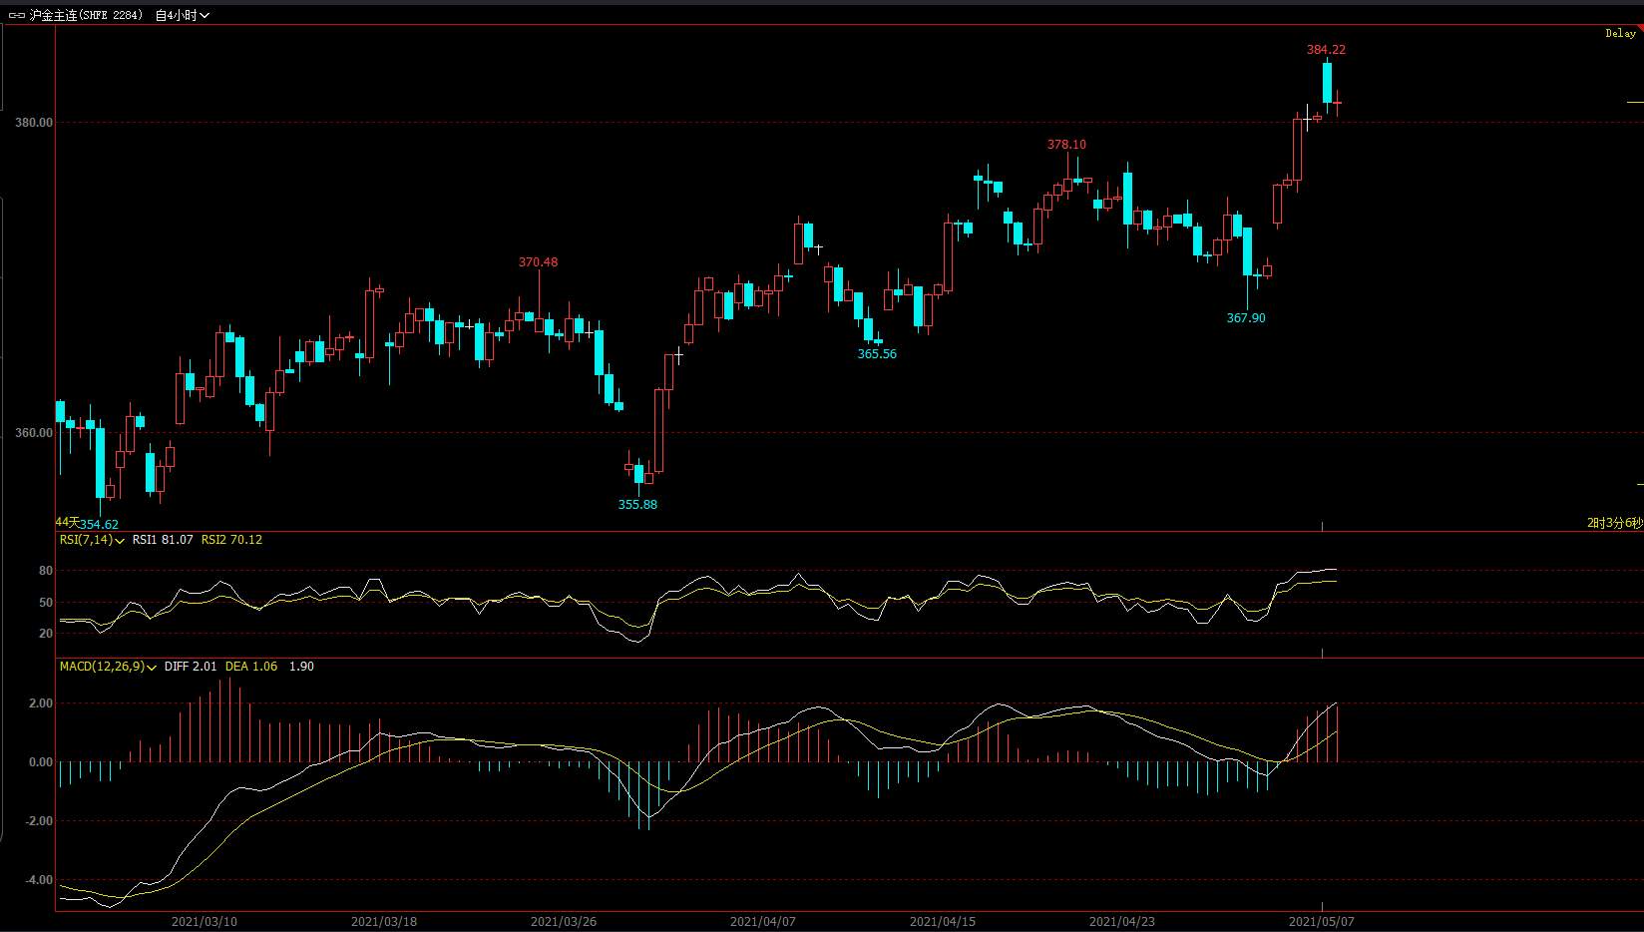Click the DIFF 2.01 readout
This screenshot has width=1644, height=932.
coord(191,667)
